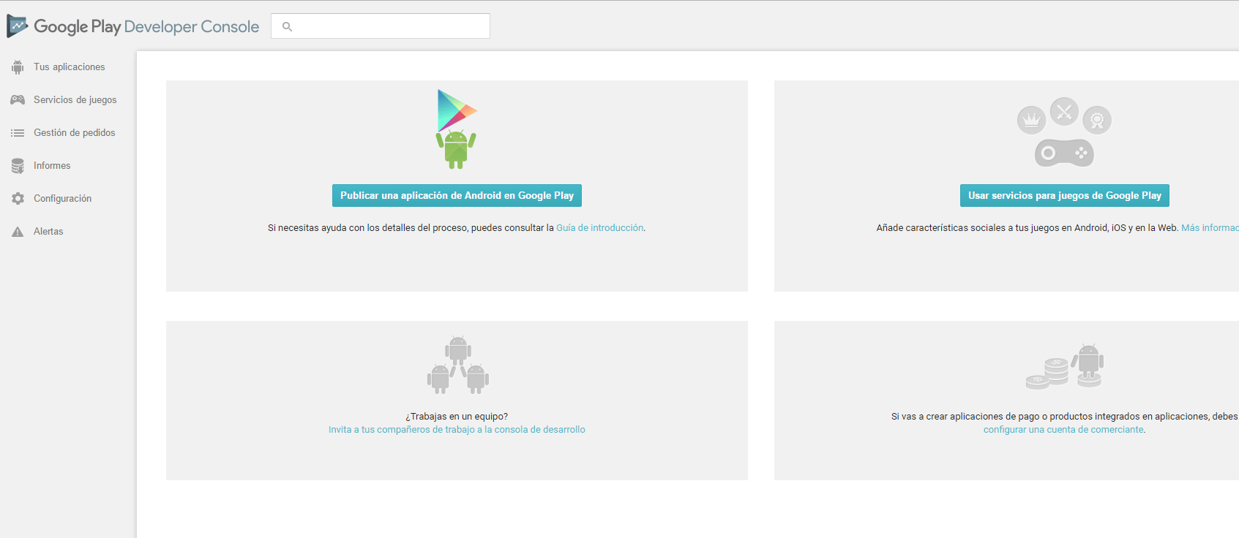
Task: Click the 'Añade características sociales' description text
Action: tap(1027, 228)
